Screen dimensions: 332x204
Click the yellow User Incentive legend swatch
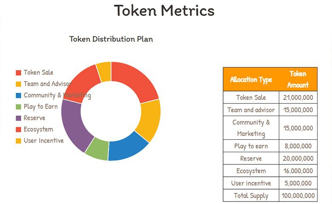(18, 141)
